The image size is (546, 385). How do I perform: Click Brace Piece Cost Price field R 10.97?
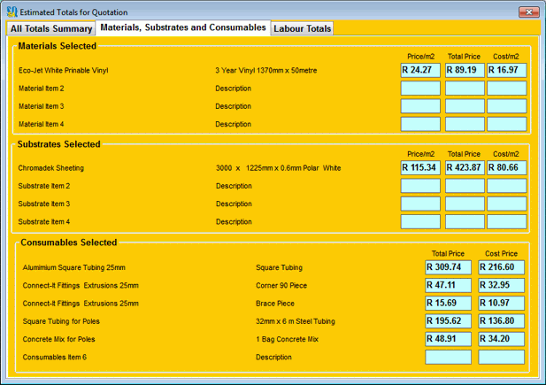501,303
